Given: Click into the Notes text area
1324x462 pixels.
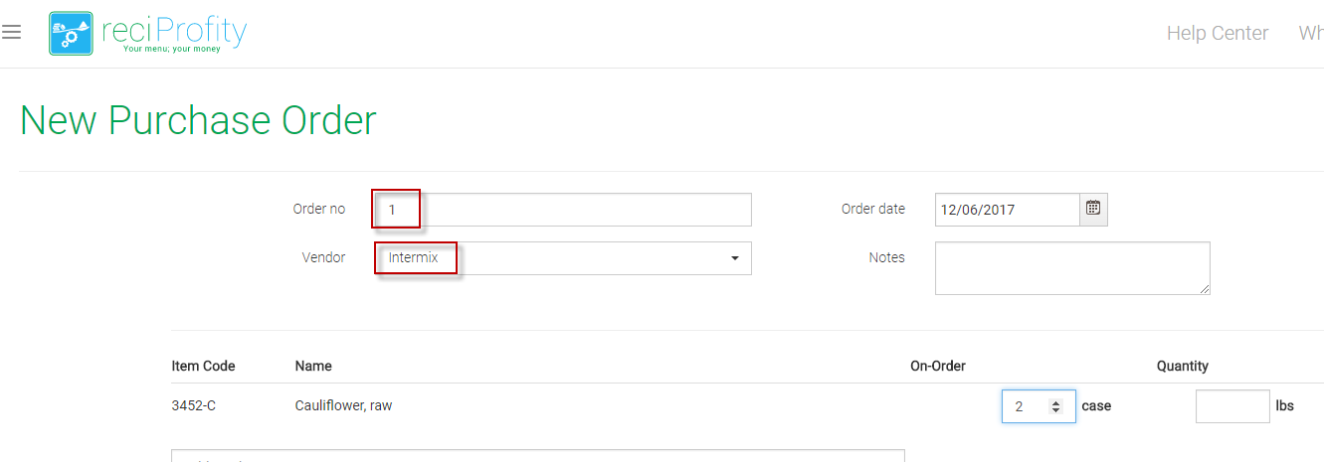Looking at the screenshot, I should click(x=1071, y=267).
